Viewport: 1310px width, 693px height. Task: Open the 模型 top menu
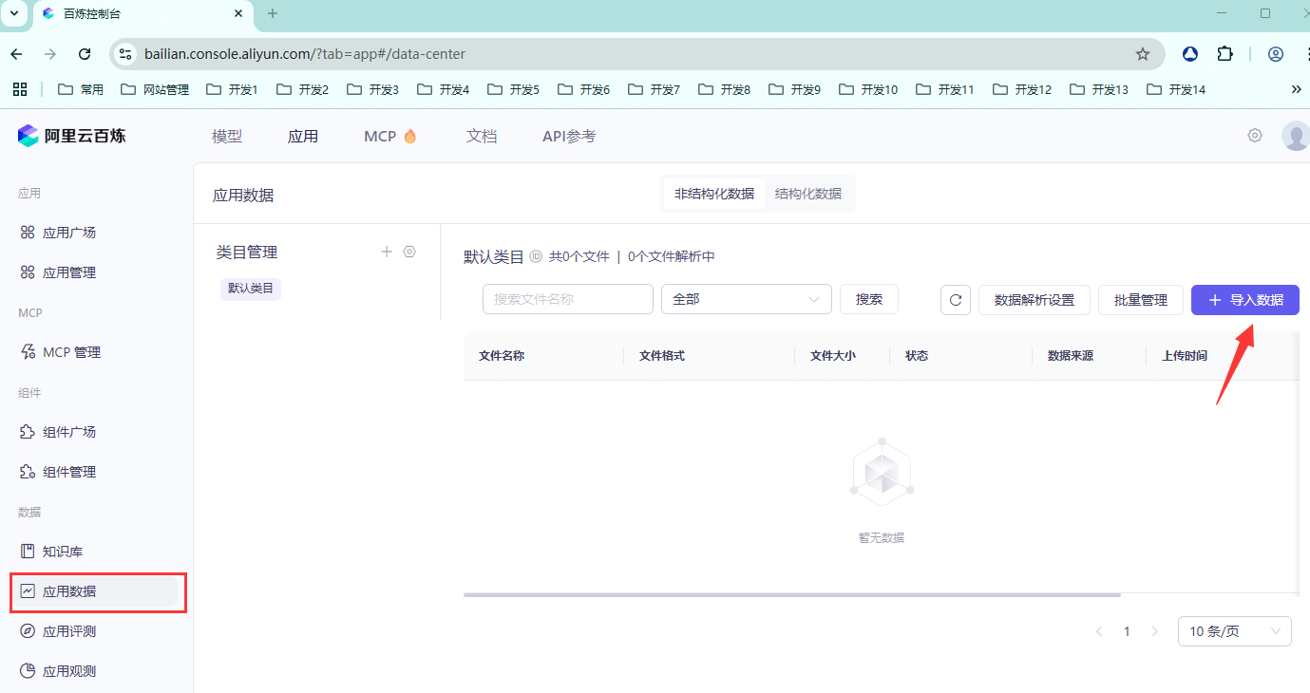click(227, 137)
